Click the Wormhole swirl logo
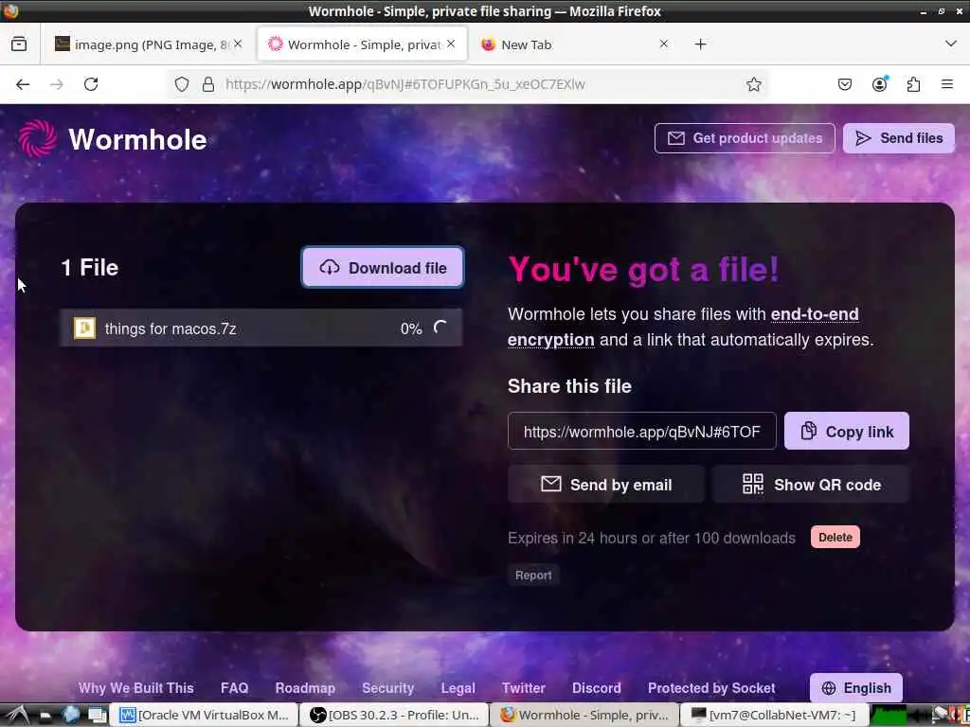The image size is (970, 727). [x=37, y=138]
